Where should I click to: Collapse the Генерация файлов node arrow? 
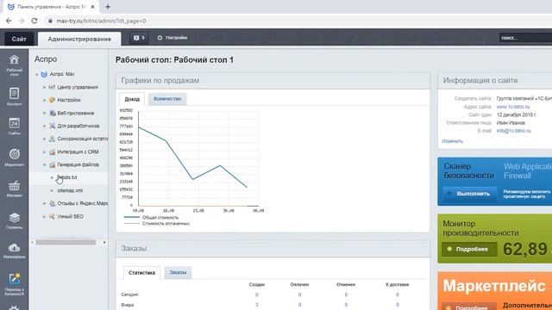(44, 164)
